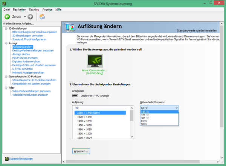
Task: Open Desktop-Farbeinstellungen anpassen
Action: pos(33,50)
